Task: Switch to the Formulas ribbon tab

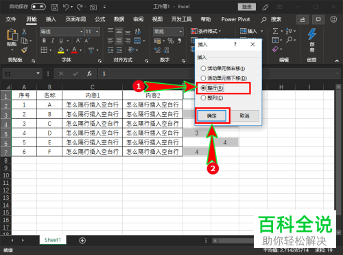Action: (100, 19)
